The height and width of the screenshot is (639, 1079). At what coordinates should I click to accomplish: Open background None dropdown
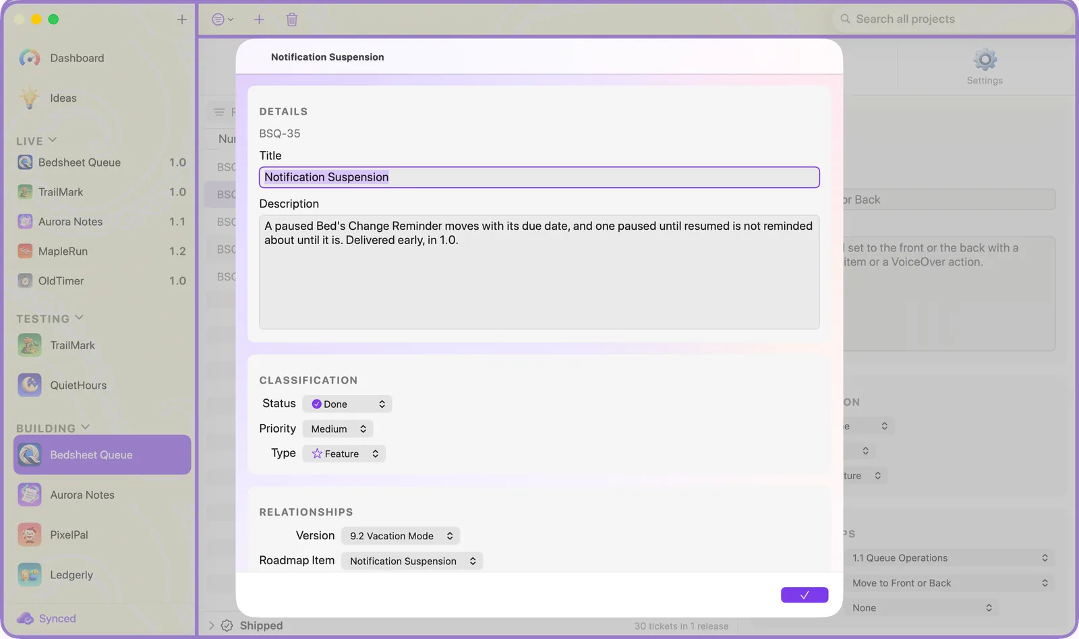(x=921, y=608)
